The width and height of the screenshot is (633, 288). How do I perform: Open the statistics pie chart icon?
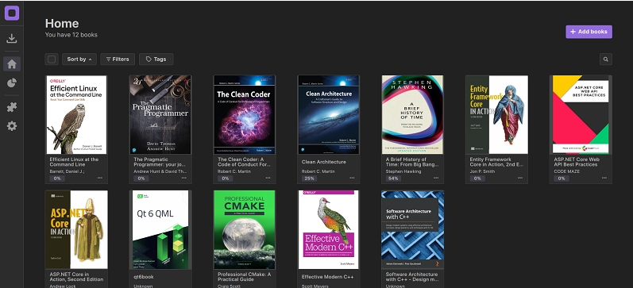point(12,83)
